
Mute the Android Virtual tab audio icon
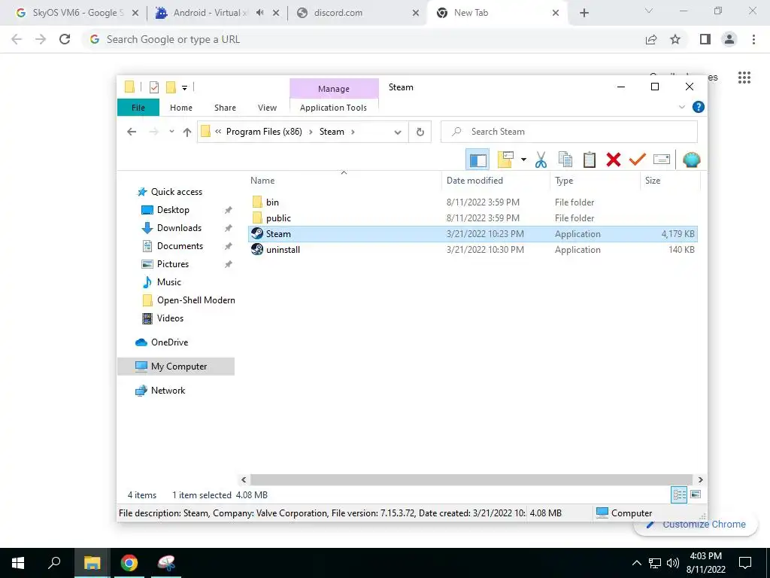[259, 13]
